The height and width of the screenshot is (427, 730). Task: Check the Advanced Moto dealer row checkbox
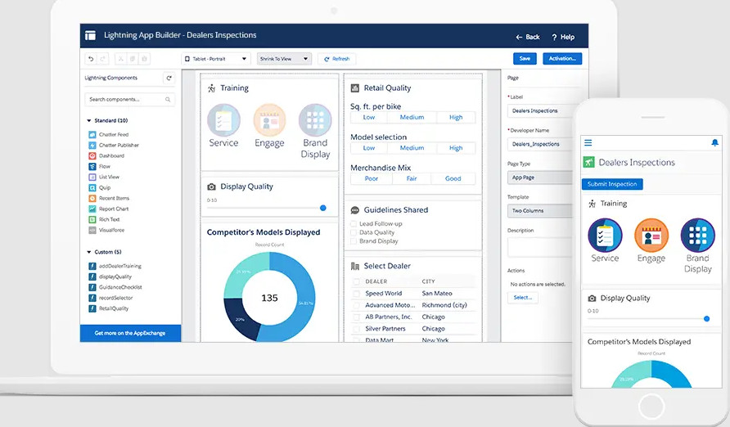tap(356, 305)
